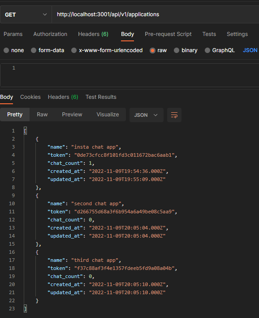259x318 pixels.
Task: Click the "third chat app" name value
Action: (95, 260)
